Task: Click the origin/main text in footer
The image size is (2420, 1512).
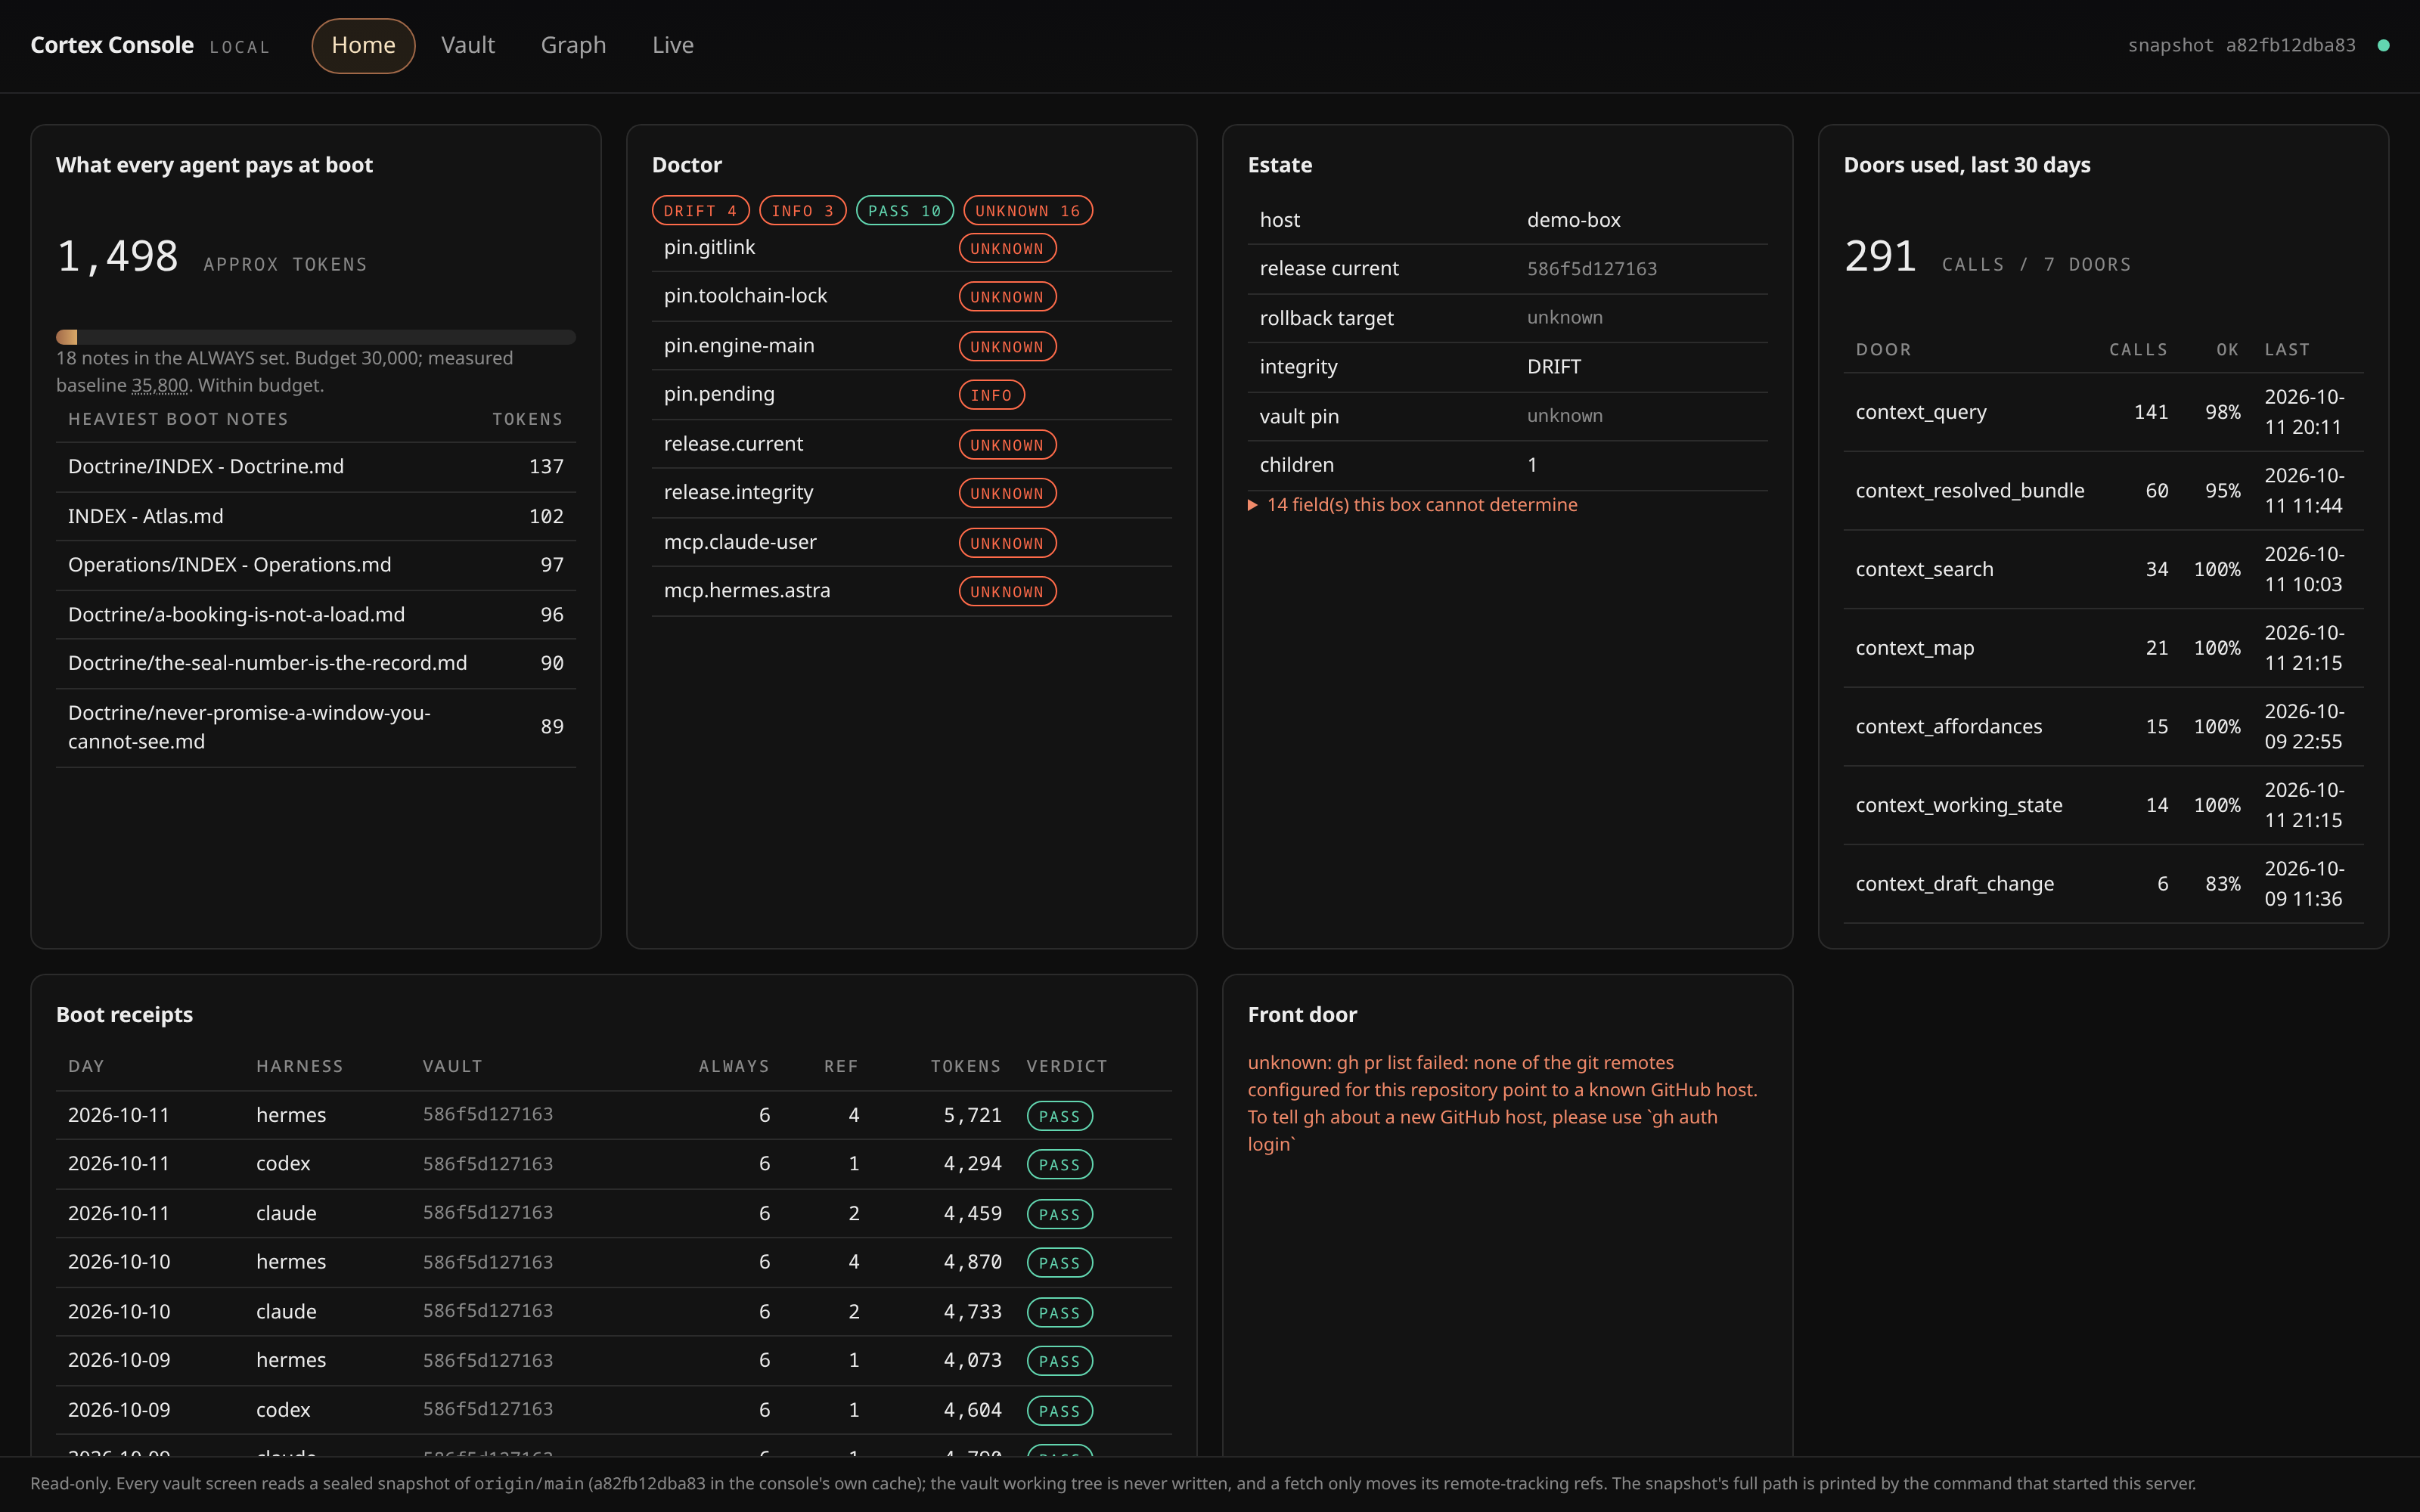Action: tap(528, 1484)
